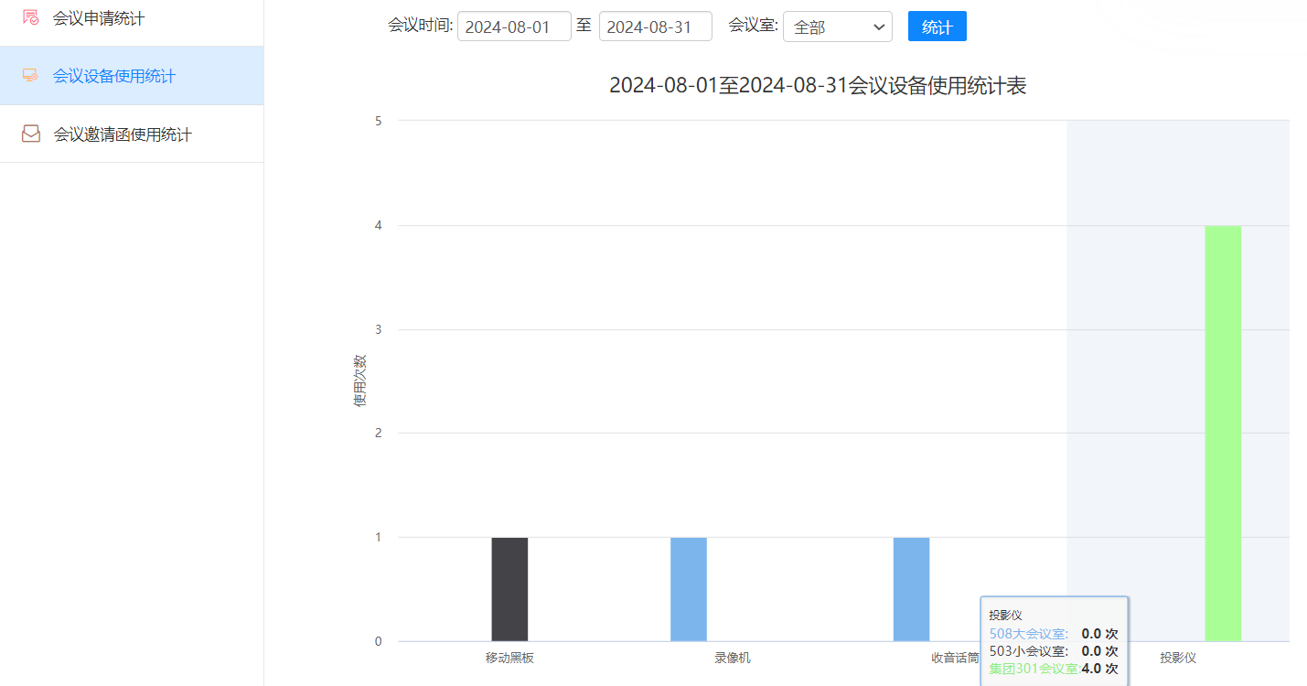Click the dark bar for 移动黑板

509,589
